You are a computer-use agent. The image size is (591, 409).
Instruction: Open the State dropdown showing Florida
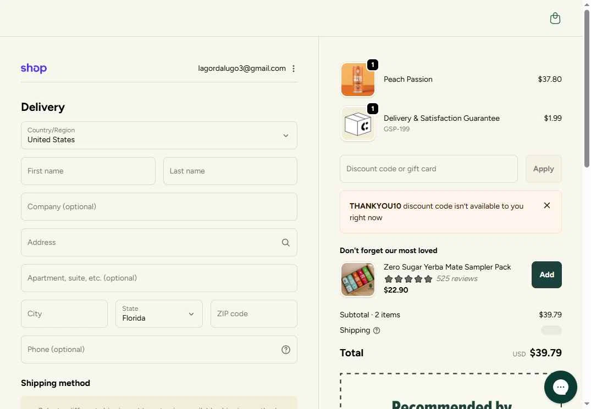(x=159, y=314)
